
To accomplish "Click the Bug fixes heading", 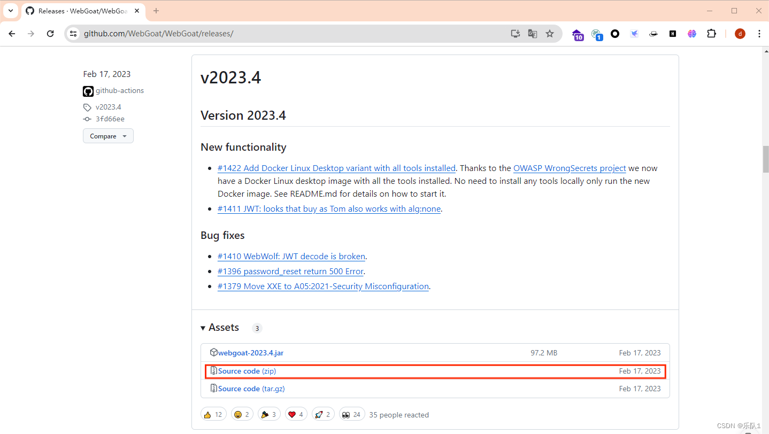I will click(222, 235).
